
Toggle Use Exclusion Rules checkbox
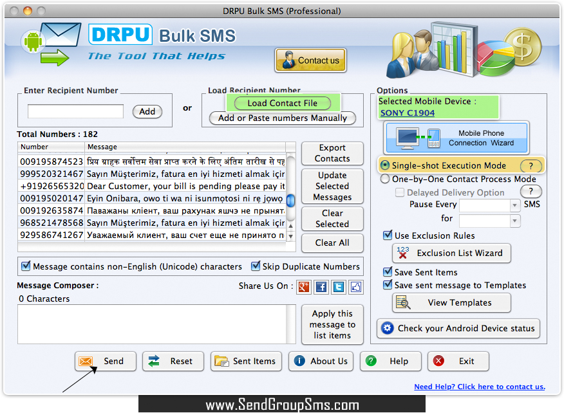[x=388, y=235]
